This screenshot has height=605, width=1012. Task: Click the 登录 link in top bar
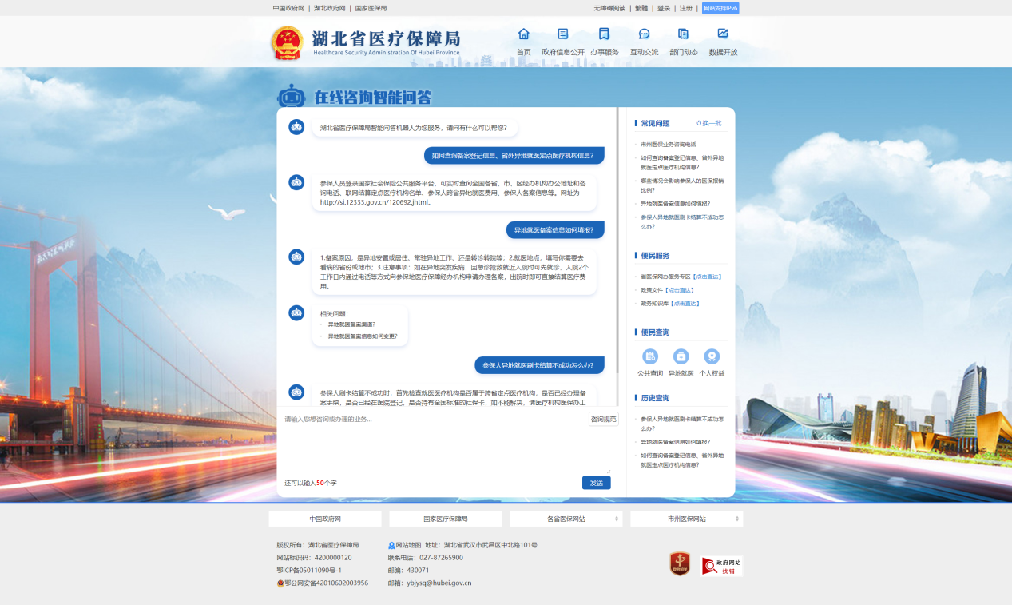pos(664,8)
